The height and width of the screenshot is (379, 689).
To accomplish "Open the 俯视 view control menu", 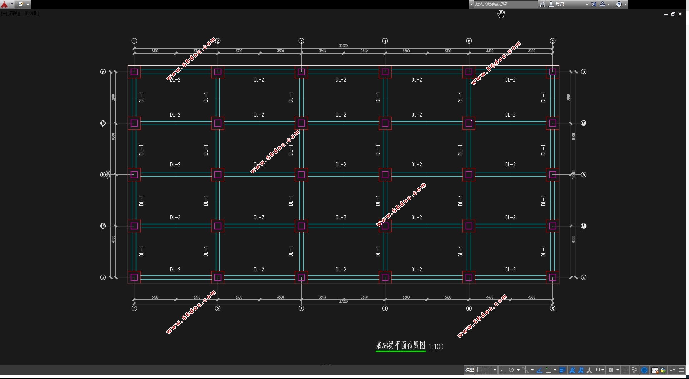I will (13, 13).
